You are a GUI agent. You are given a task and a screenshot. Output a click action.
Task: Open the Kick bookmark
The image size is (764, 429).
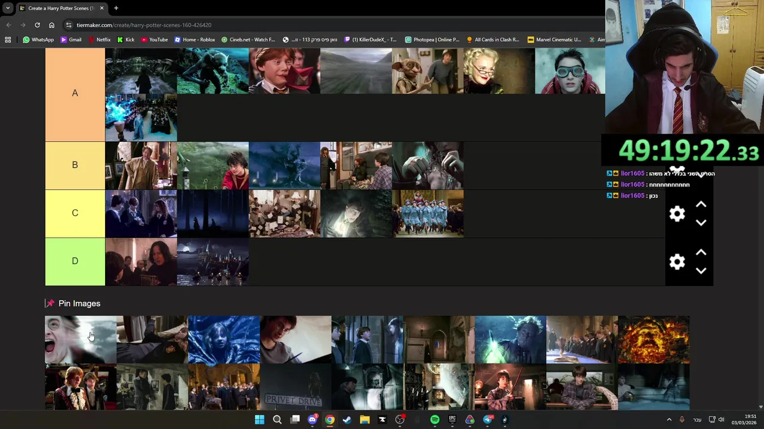[x=125, y=40]
